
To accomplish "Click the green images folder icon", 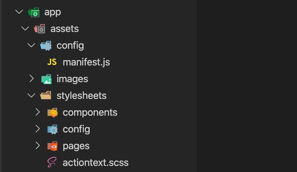I will pyautogui.click(x=46, y=79).
